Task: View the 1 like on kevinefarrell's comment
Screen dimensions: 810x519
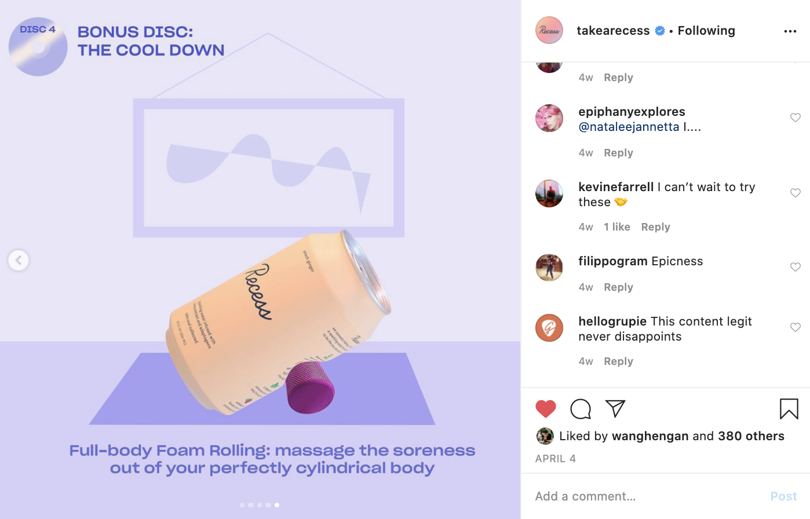Action: 617,227
